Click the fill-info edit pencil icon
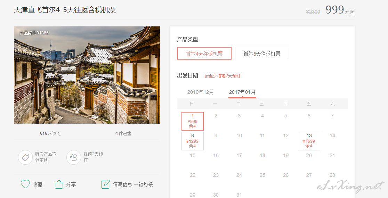Image resolution: width=388 pixels, height=198 pixels. pos(105,184)
